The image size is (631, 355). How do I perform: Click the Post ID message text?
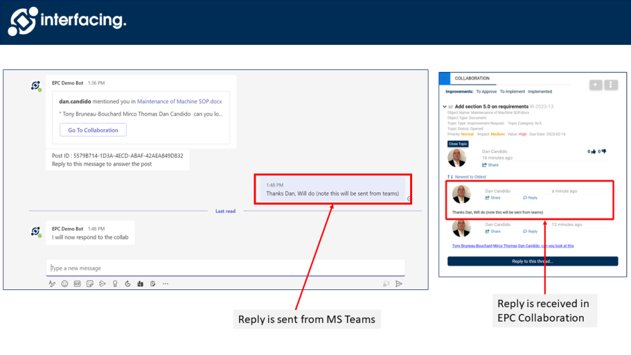(x=117, y=156)
